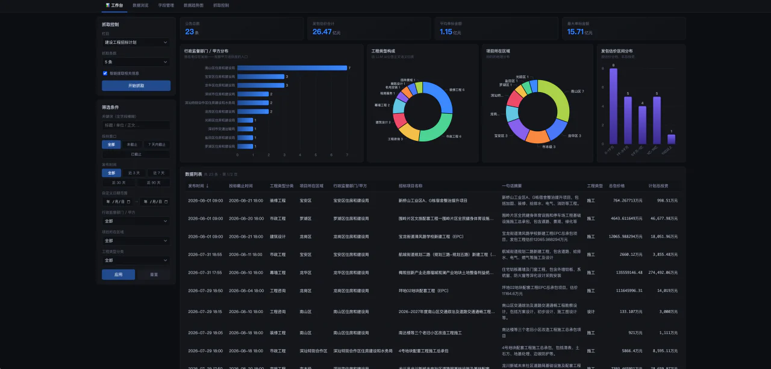Select 全部 under 投标窗口
Image resolution: width=771 pixels, height=369 pixels.
pos(111,144)
